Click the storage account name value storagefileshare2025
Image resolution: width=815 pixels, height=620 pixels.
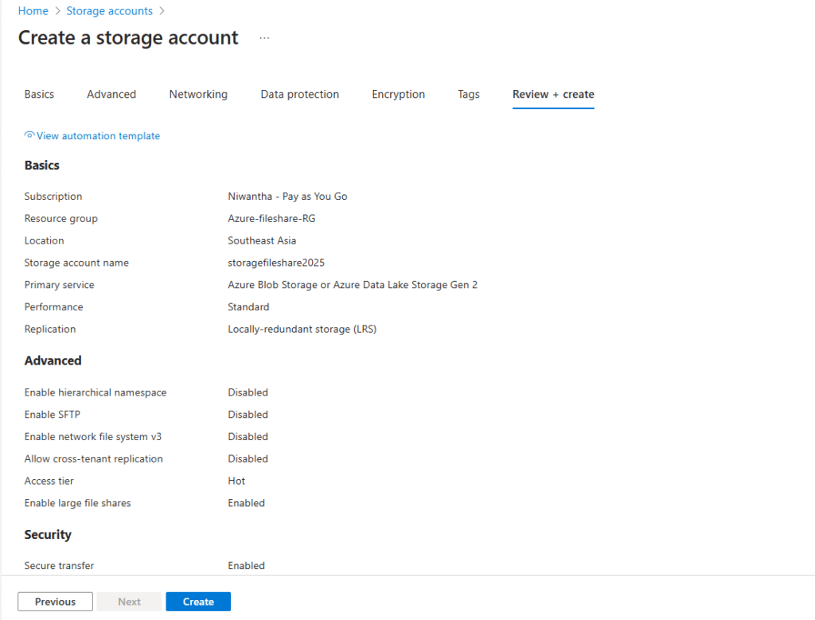(x=276, y=263)
